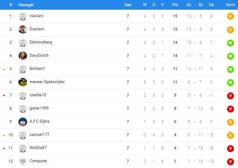Click A.F.C Dijkie's cartoon avatar
This screenshot has height=168, width=238.
click(x=23, y=122)
